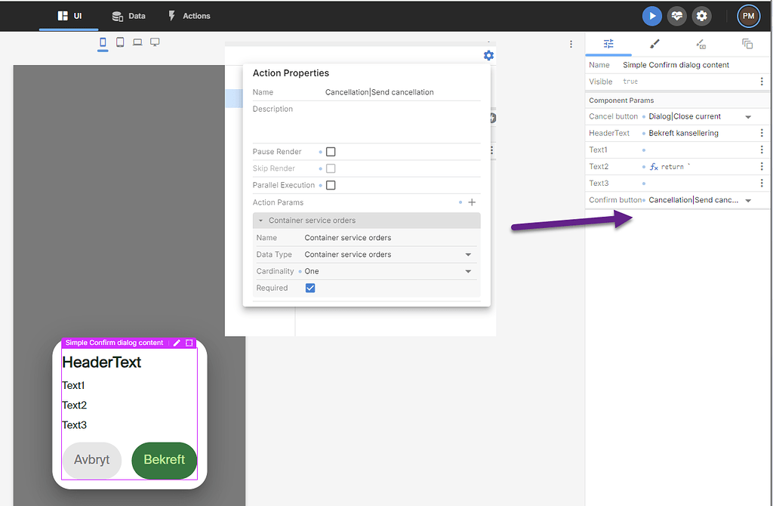
Task: Click the blue gear above Action Properties
Action: click(x=488, y=55)
